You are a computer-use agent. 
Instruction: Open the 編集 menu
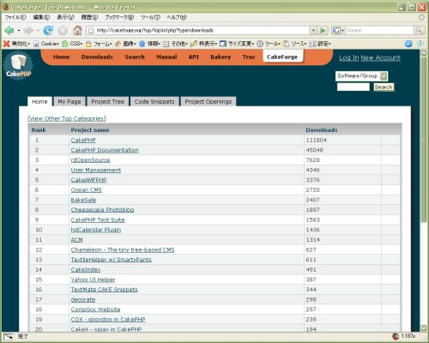(x=41, y=17)
